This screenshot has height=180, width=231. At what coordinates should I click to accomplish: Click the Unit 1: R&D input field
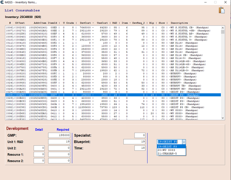pos(59,142)
